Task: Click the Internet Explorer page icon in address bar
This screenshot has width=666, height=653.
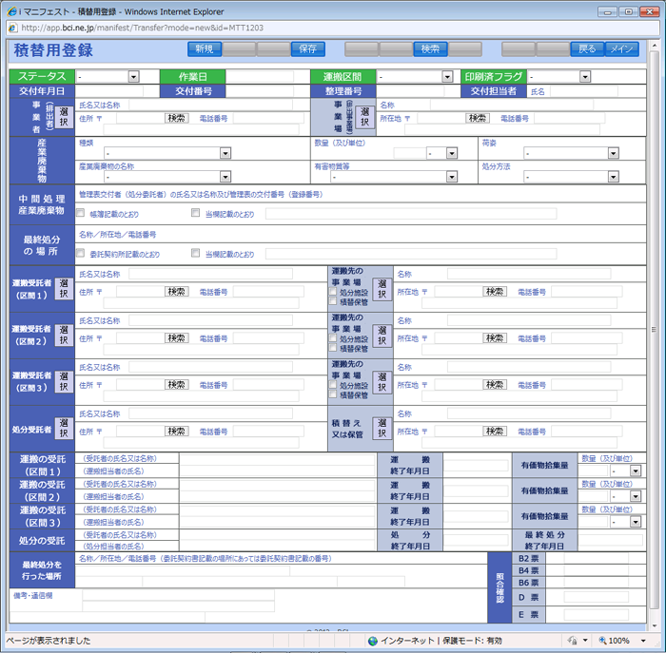Action: click(x=12, y=28)
